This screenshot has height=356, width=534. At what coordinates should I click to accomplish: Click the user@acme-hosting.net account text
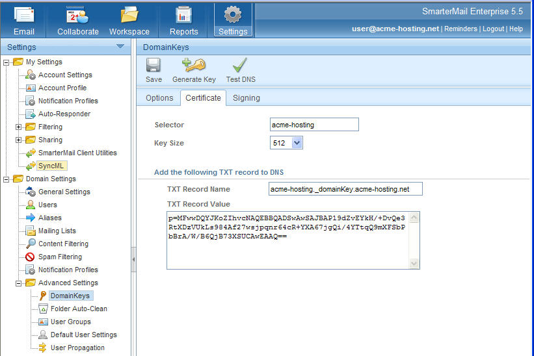(x=395, y=29)
